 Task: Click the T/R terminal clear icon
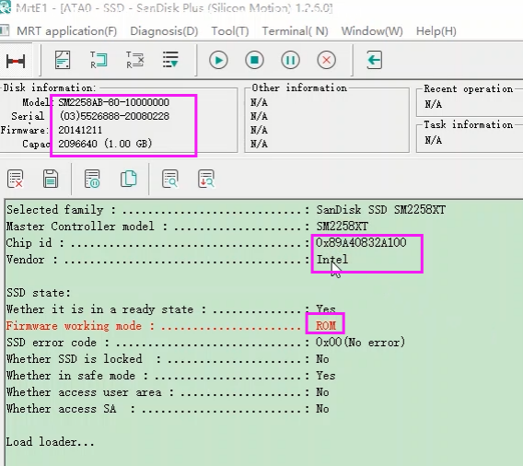[x=134, y=60]
